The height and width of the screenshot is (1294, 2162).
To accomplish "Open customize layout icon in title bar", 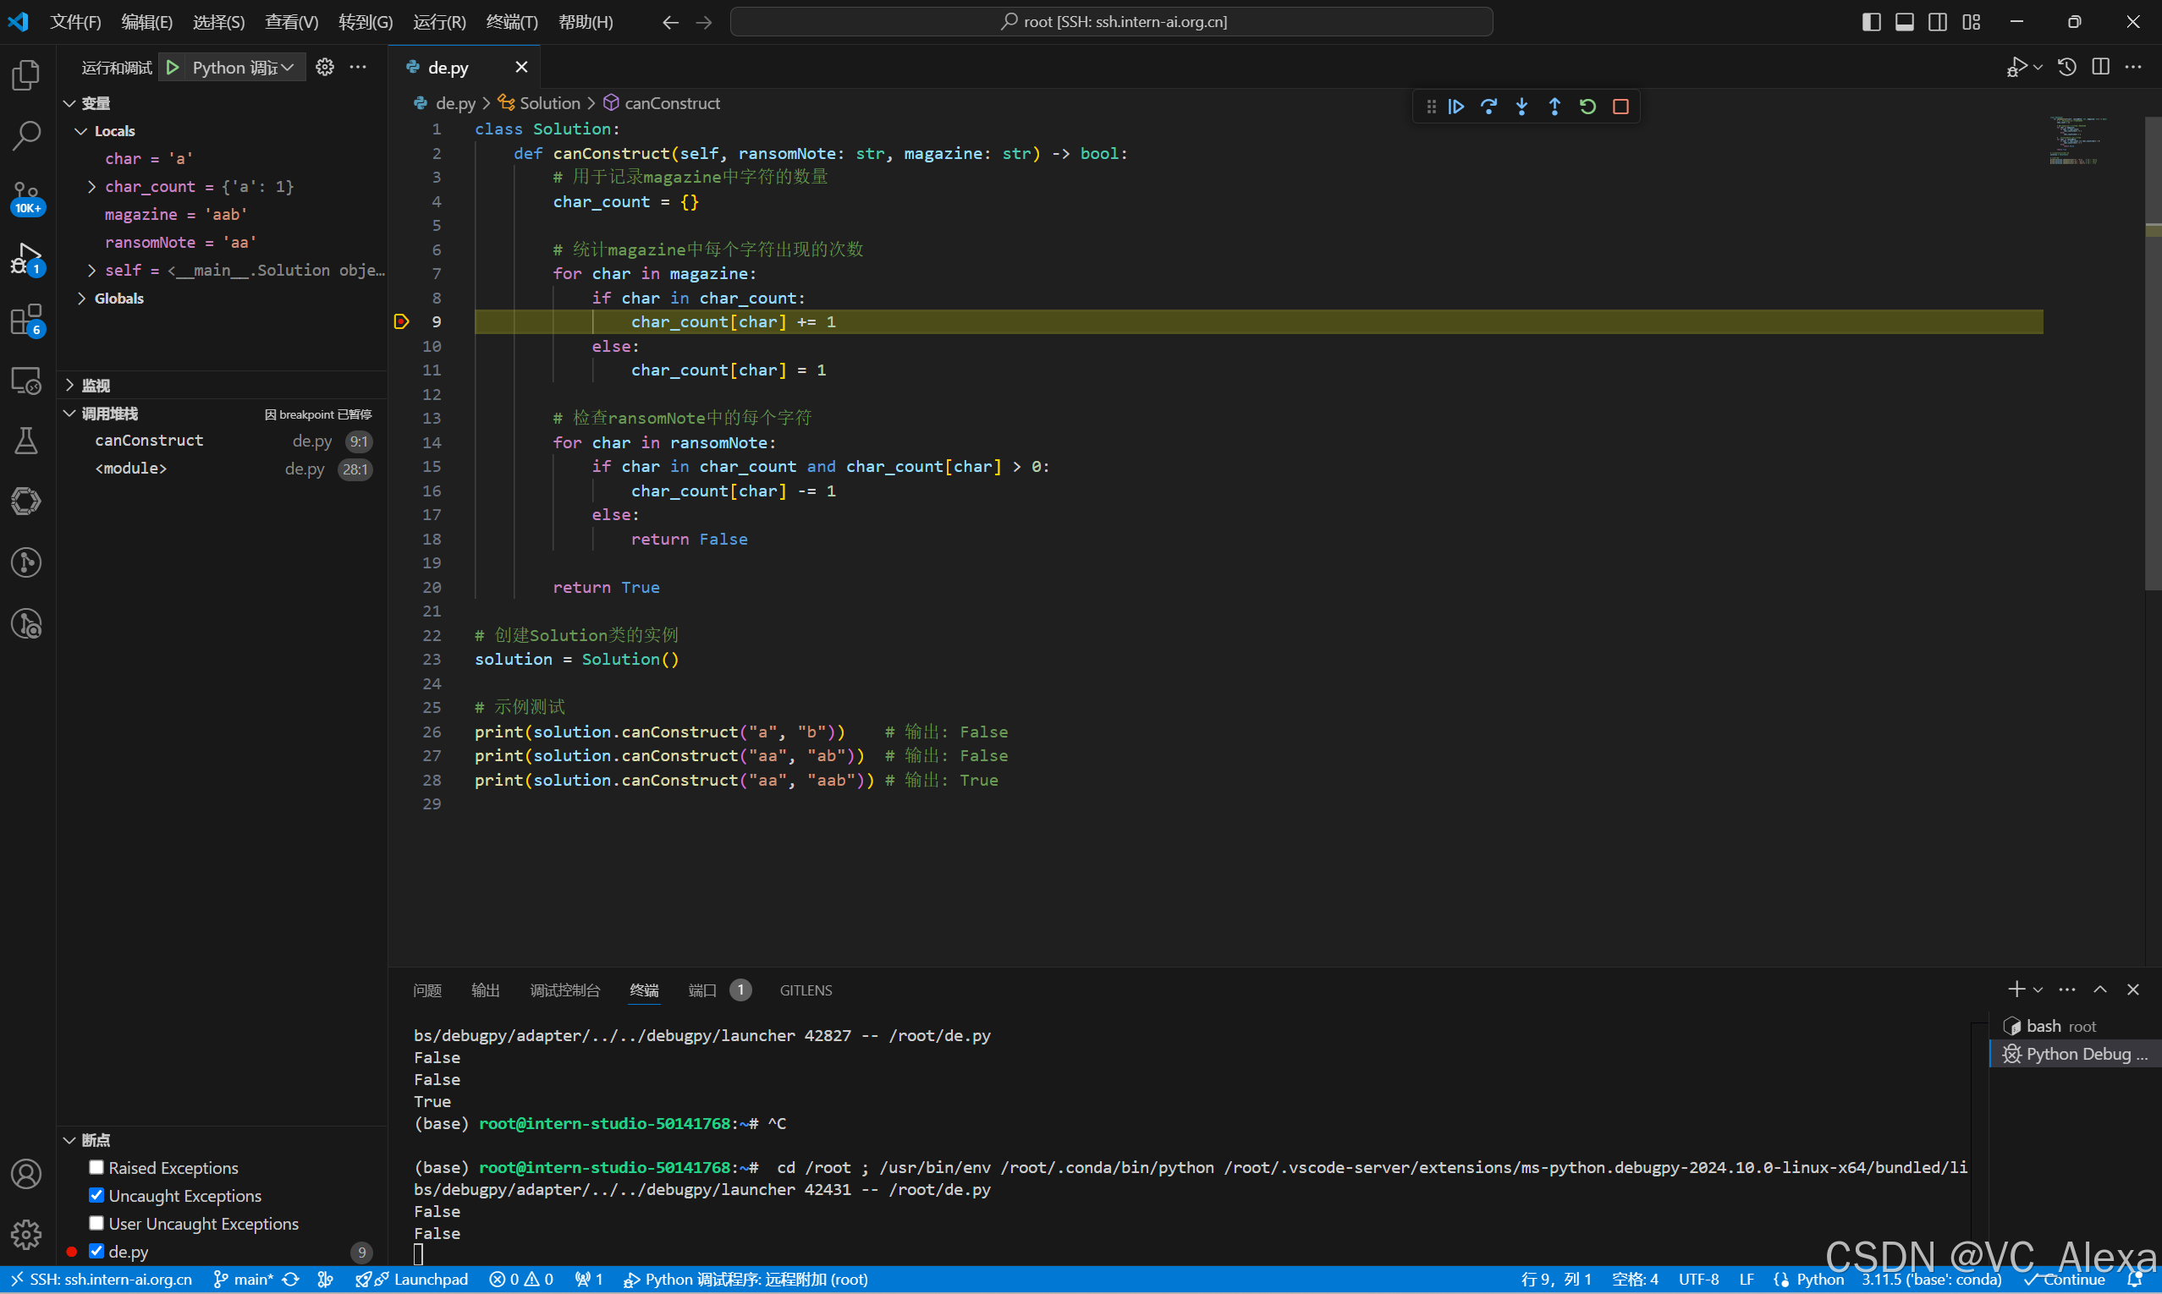I will point(1971,22).
